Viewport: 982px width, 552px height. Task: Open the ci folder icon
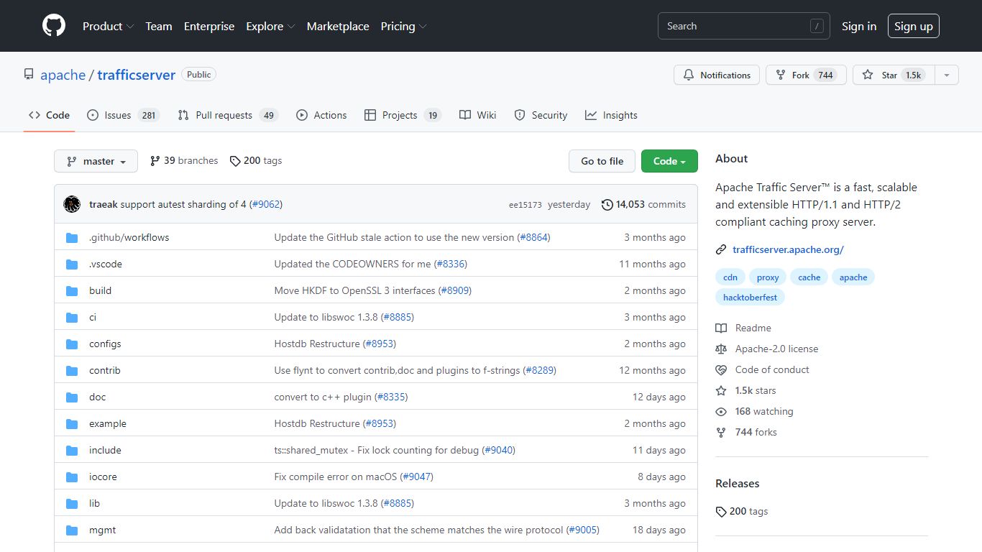point(72,317)
